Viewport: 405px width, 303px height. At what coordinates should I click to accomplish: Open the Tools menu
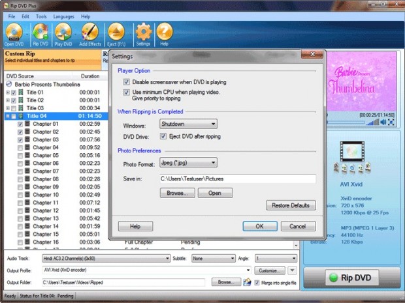(x=41, y=16)
